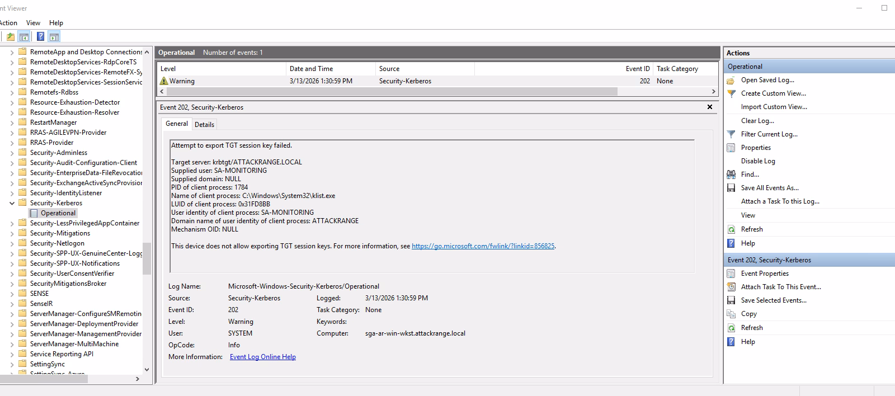Click the Security-Netlogon folder icon
Viewport: 895px width, 396px height.
tap(22, 243)
